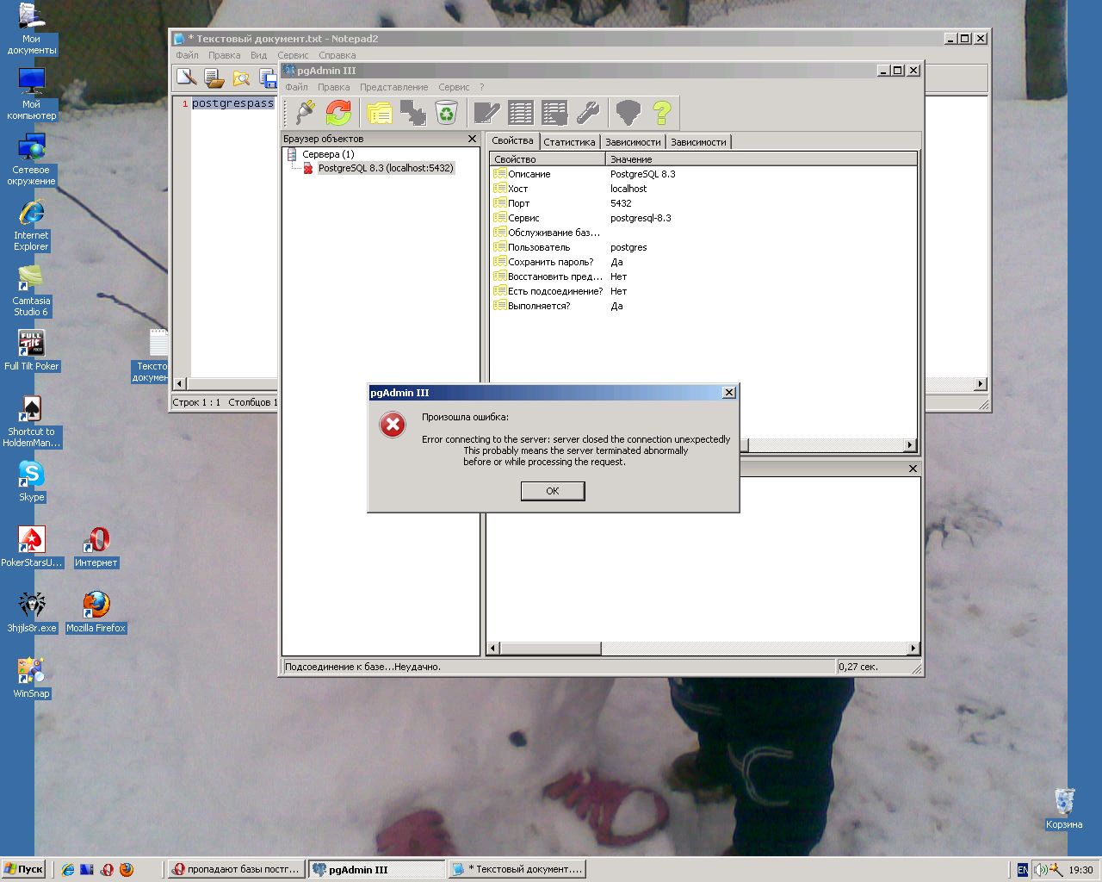Close the SQL pane at bottom right
The image size is (1102, 882).
click(x=913, y=469)
